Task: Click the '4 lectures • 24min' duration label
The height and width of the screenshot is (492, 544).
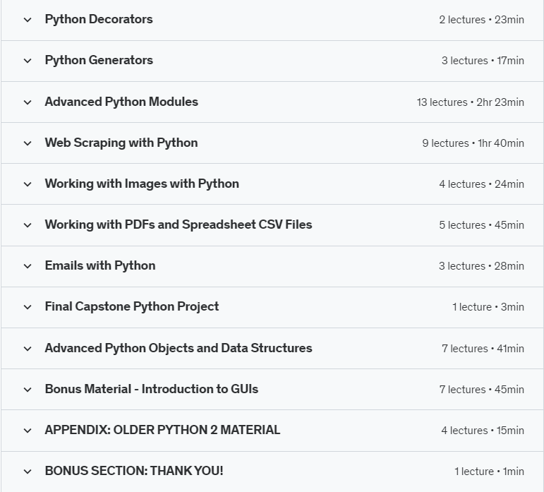Action: [481, 184]
